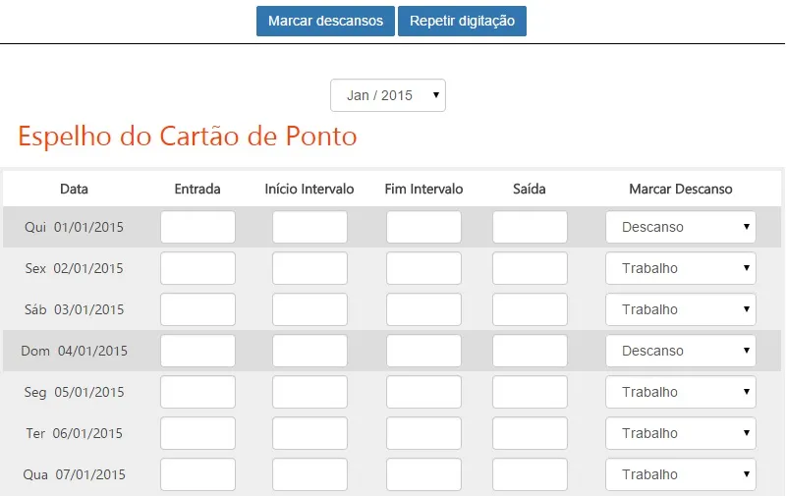This screenshot has height=496, width=787.
Task: Change the Trabalho selection for Sáb 03/01/2015
Action: tap(681, 309)
